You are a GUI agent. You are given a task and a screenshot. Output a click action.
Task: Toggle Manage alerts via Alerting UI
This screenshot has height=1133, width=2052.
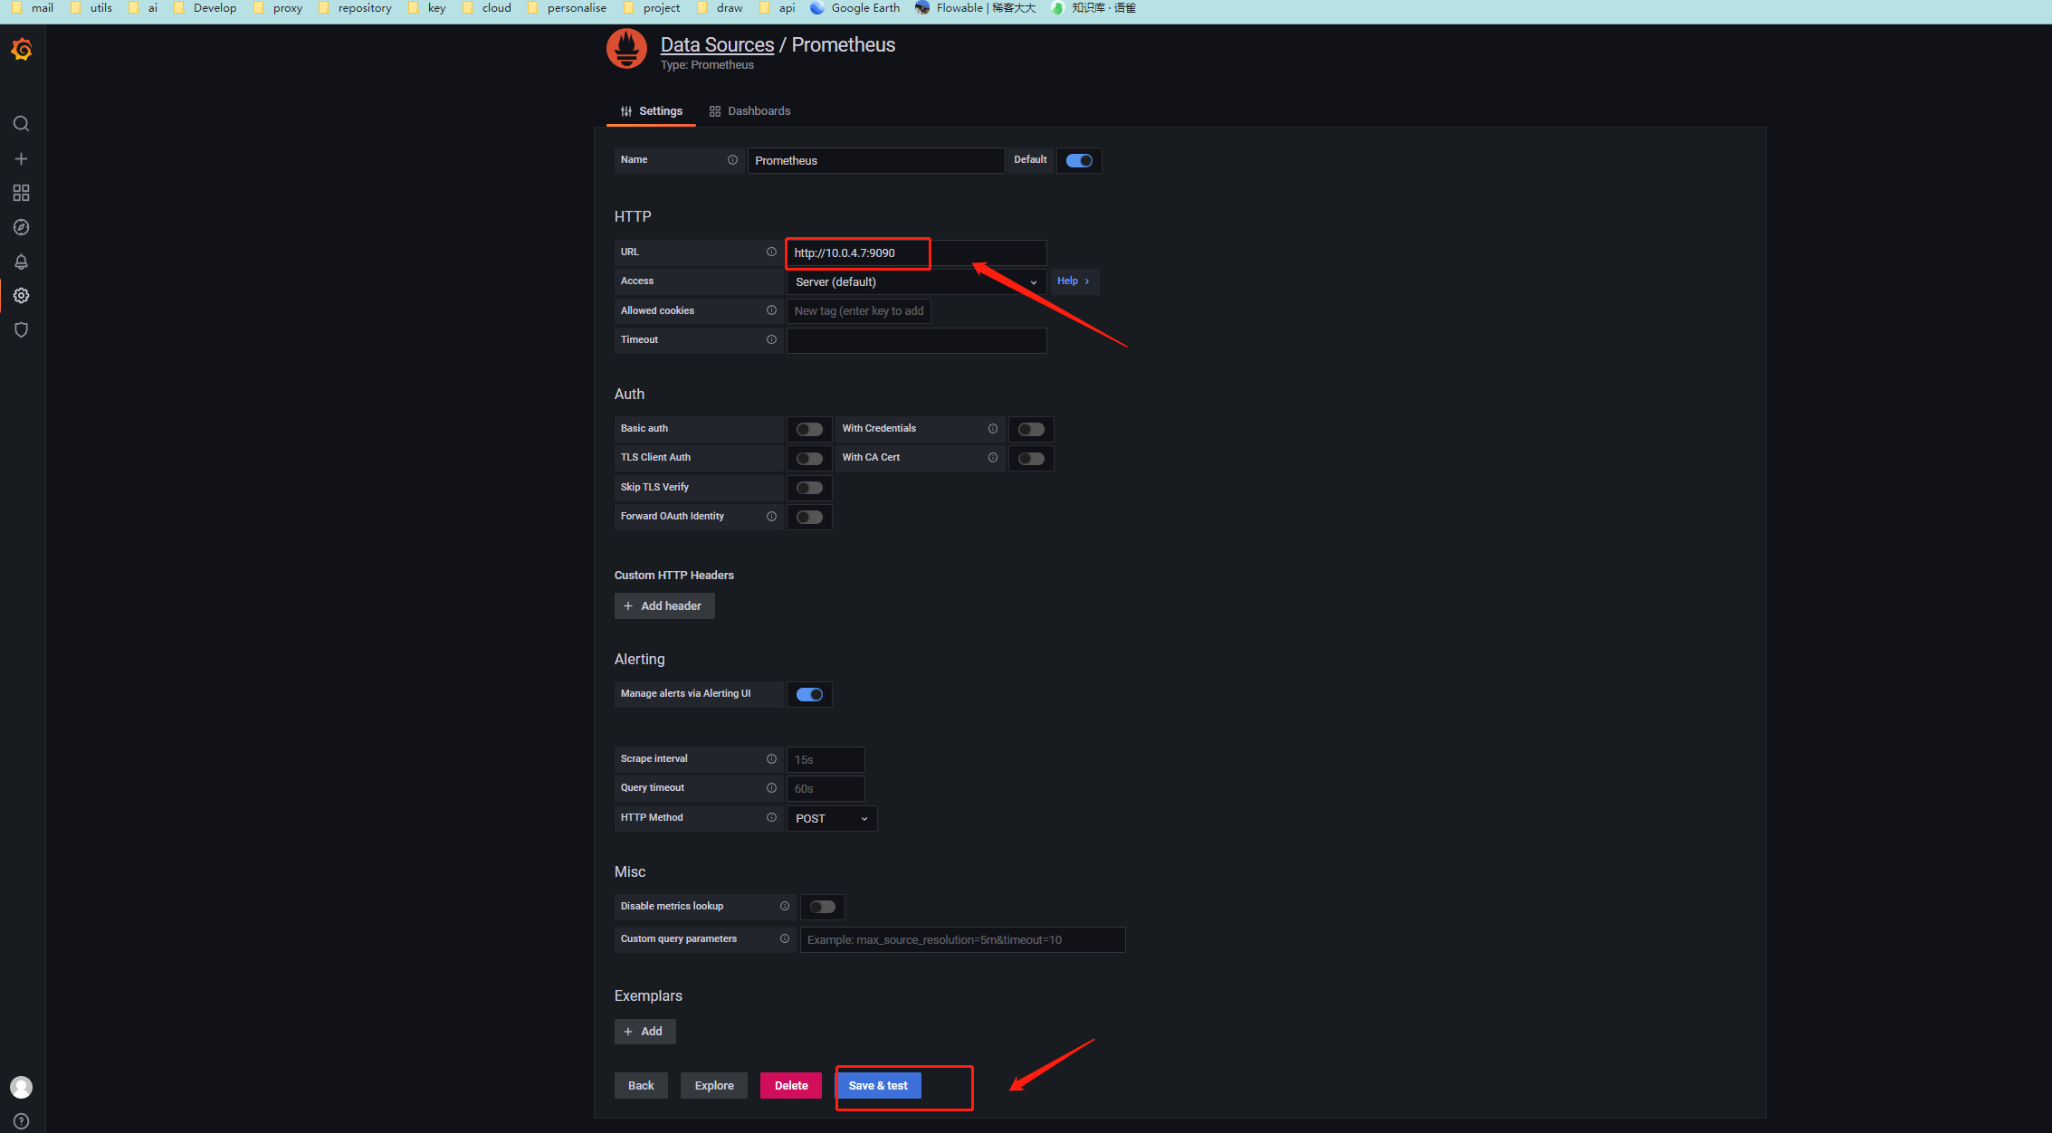[809, 694]
